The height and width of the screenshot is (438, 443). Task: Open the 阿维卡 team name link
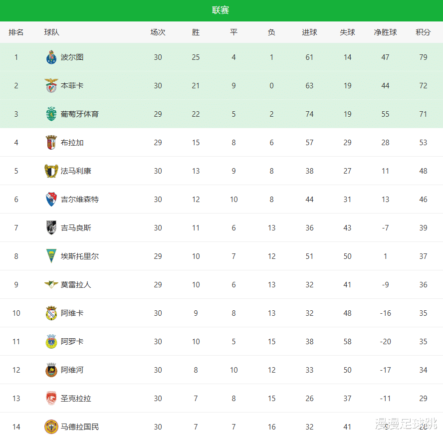[72, 313]
